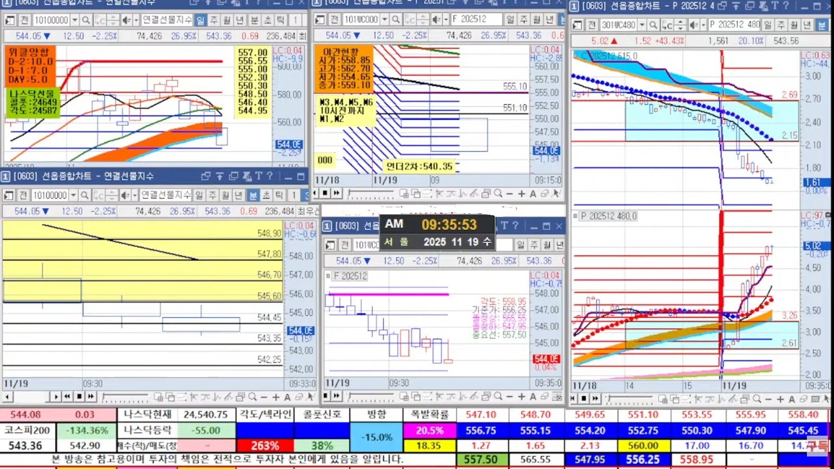
Task: Click the panel layout icon left of 전 in the upper 연결선물지수 window
Action: pos(10,20)
